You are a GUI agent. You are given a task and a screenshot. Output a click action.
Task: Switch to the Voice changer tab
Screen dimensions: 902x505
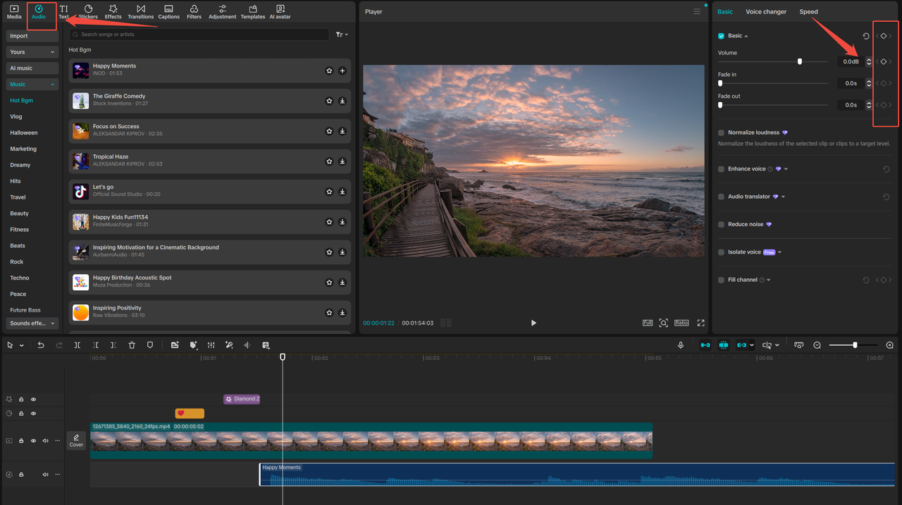(x=766, y=11)
